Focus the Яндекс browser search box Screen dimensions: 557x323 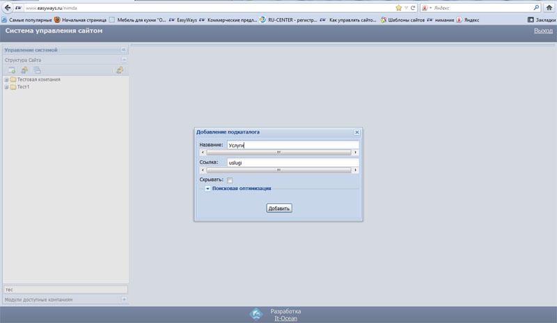(483, 8)
